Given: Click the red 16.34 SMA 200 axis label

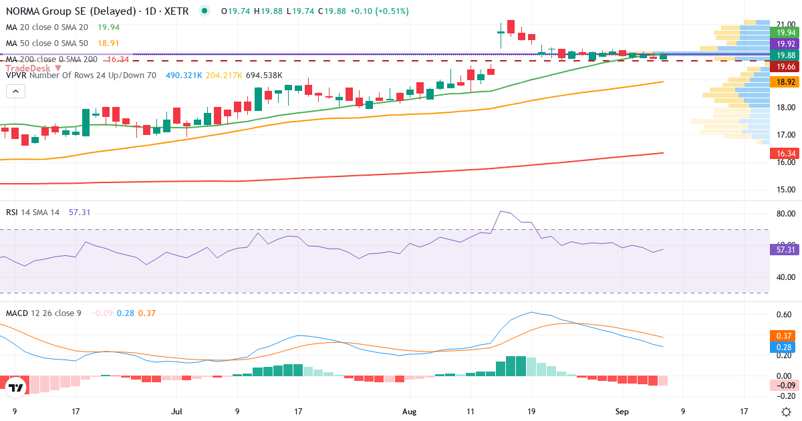Looking at the screenshot, I should tap(785, 152).
